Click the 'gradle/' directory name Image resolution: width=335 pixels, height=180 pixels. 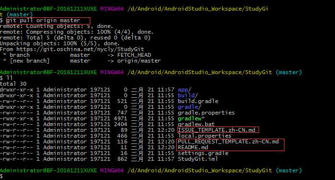pos(189,107)
